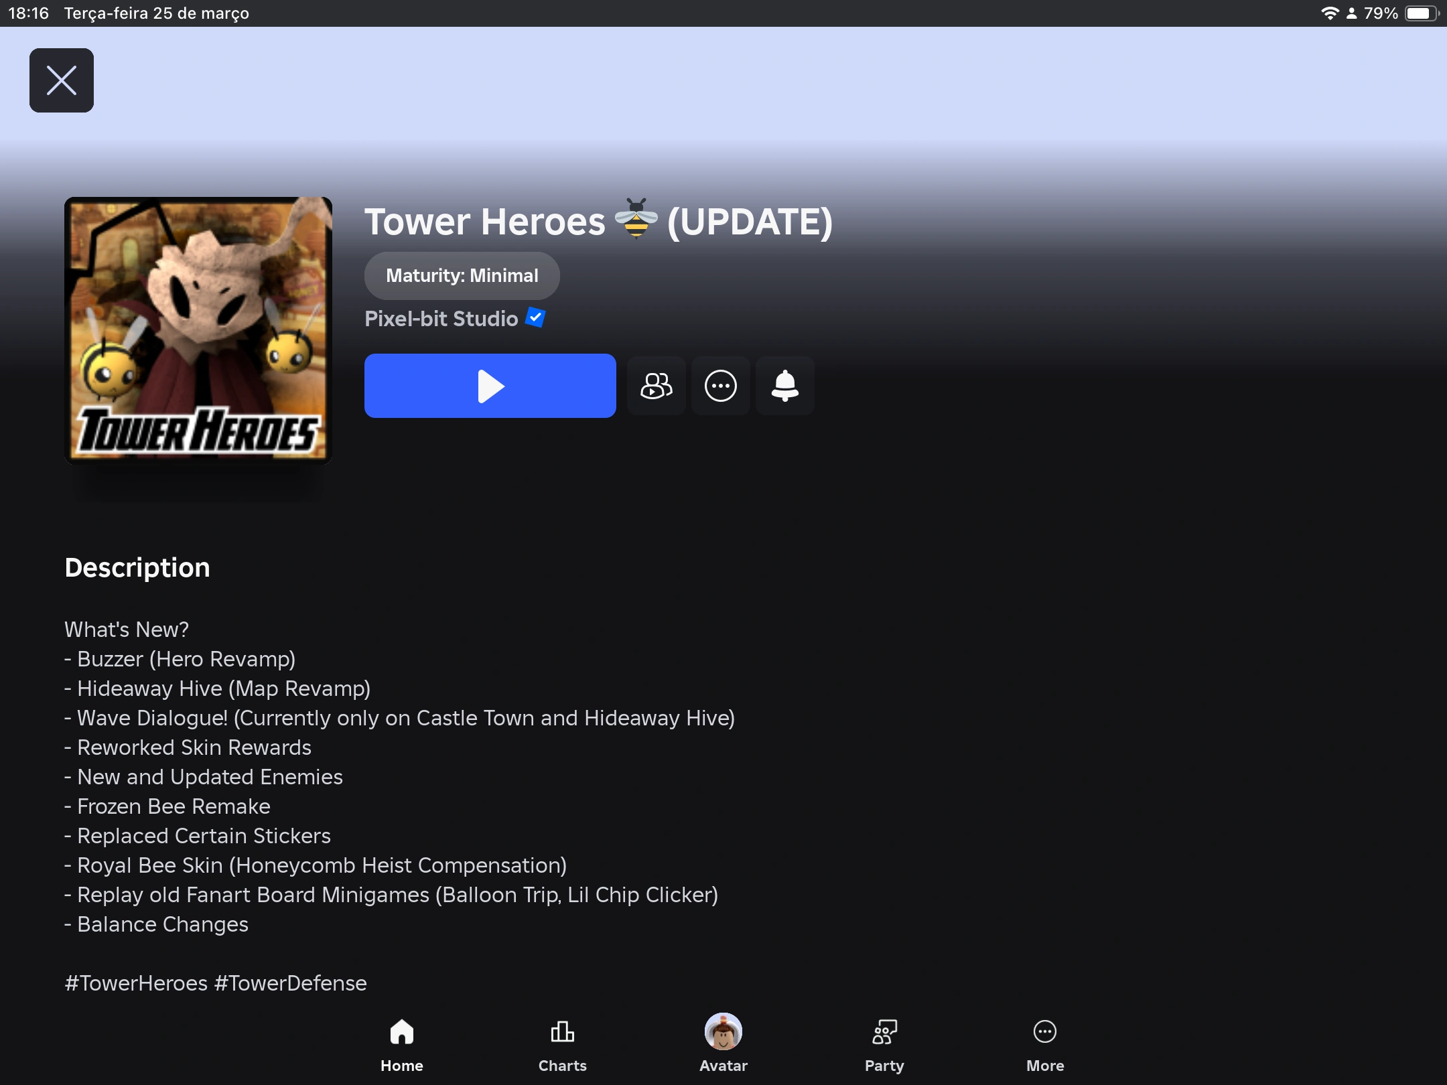Image resolution: width=1447 pixels, height=1085 pixels.
Task: Open the servers and friends activity icon
Action: (x=656, y=386)
